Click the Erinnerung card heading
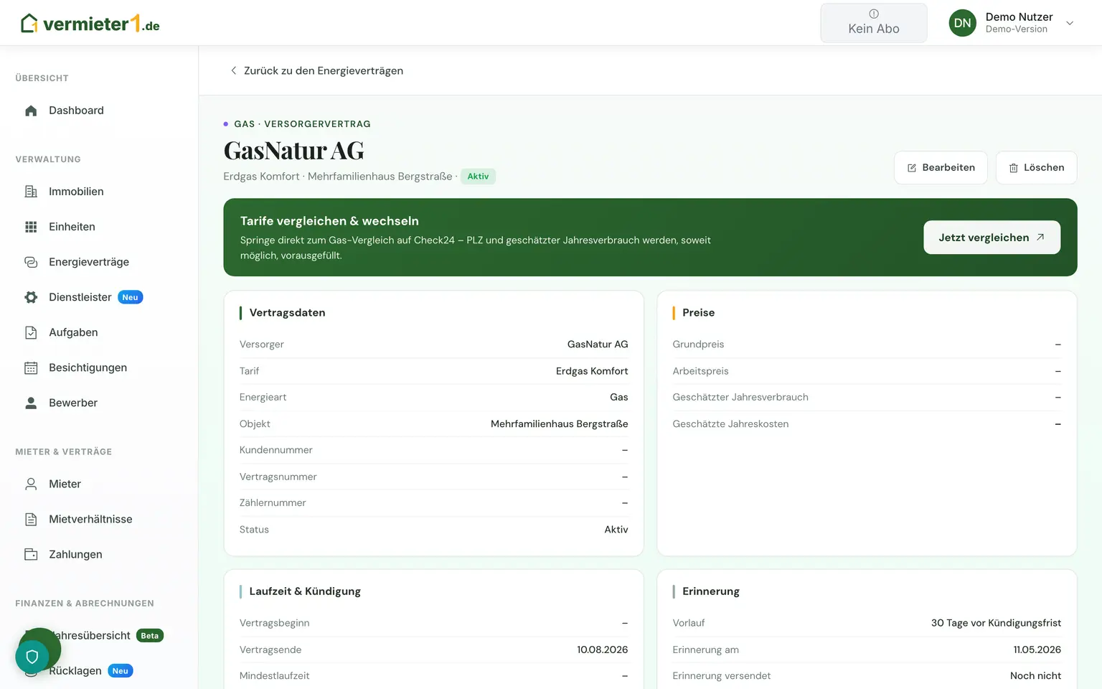The height and width of the screenshot is (689, 1102). 710,591
